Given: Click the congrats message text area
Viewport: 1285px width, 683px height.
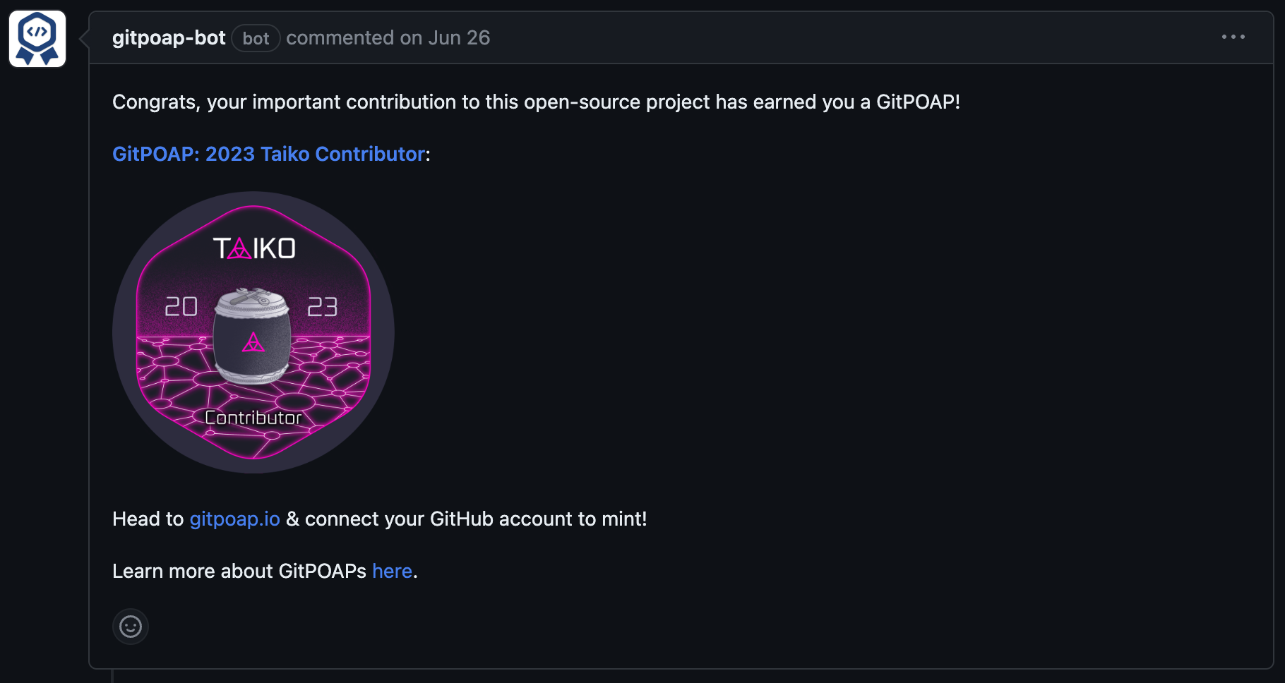Looking at the screenshot, I should click(x=535, y=102).
